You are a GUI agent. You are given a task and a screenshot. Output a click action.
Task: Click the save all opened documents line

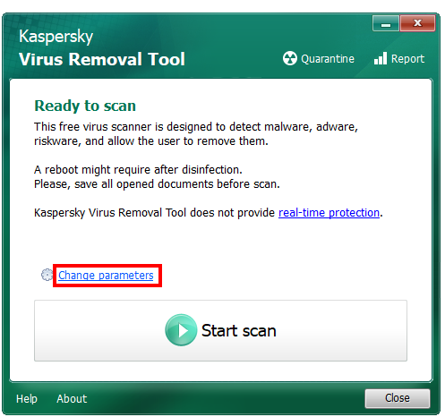point(157,184)
